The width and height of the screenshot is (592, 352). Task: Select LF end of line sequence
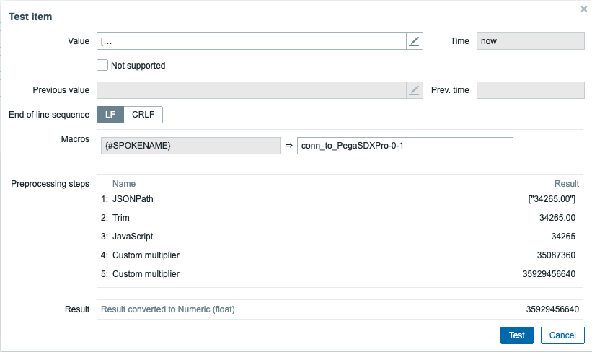pyautogui.click(x=110, y=115)
